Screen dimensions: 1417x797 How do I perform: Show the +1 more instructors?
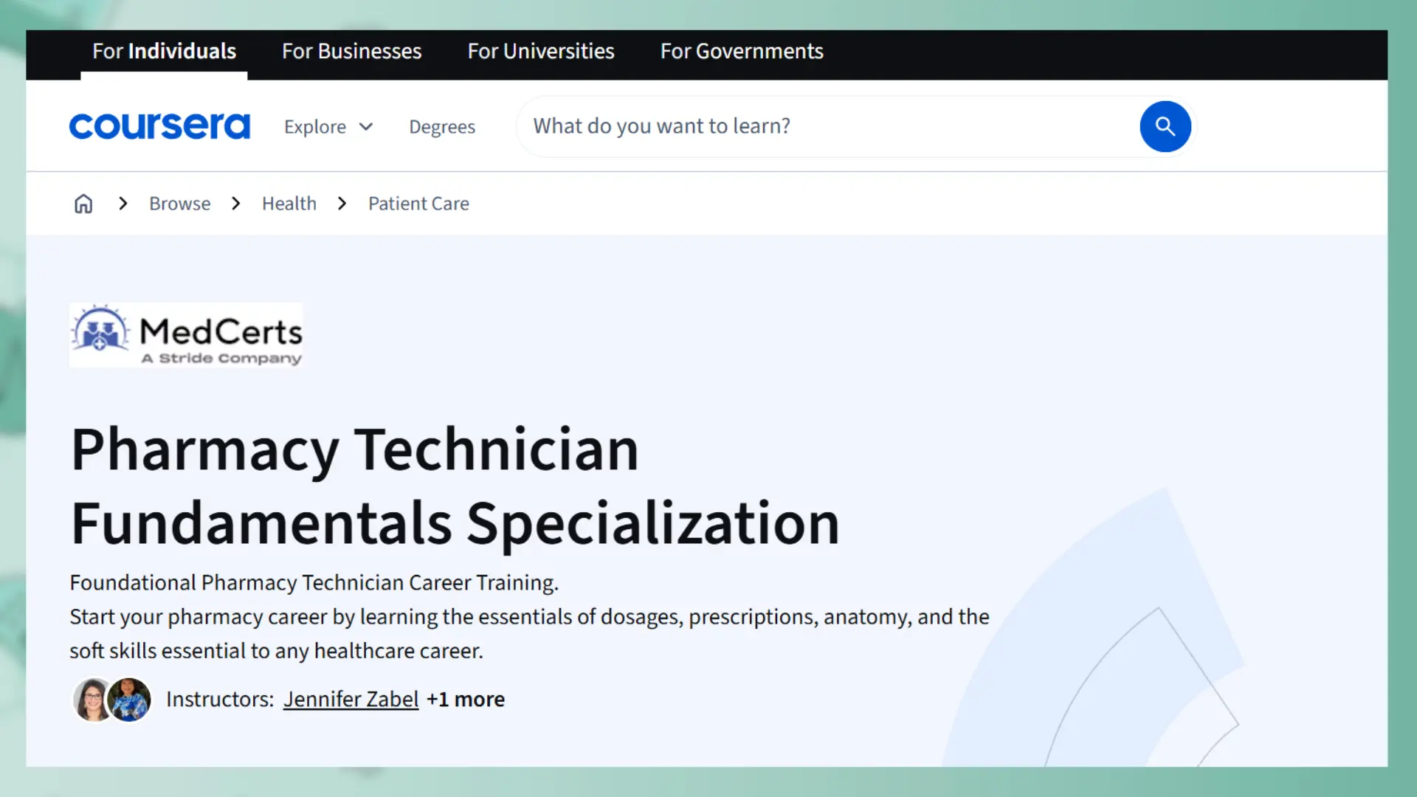pos(466,699)
